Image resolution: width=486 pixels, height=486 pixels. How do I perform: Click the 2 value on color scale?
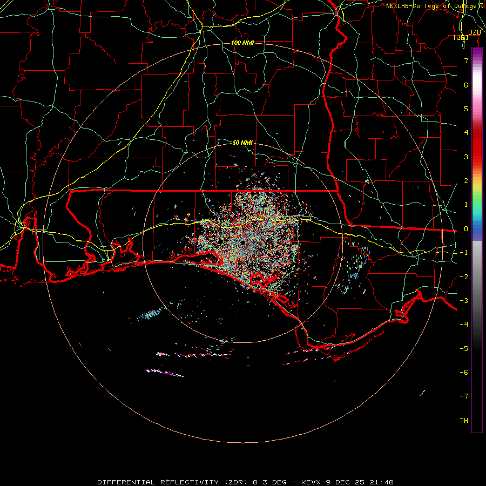tap(466, 181)
